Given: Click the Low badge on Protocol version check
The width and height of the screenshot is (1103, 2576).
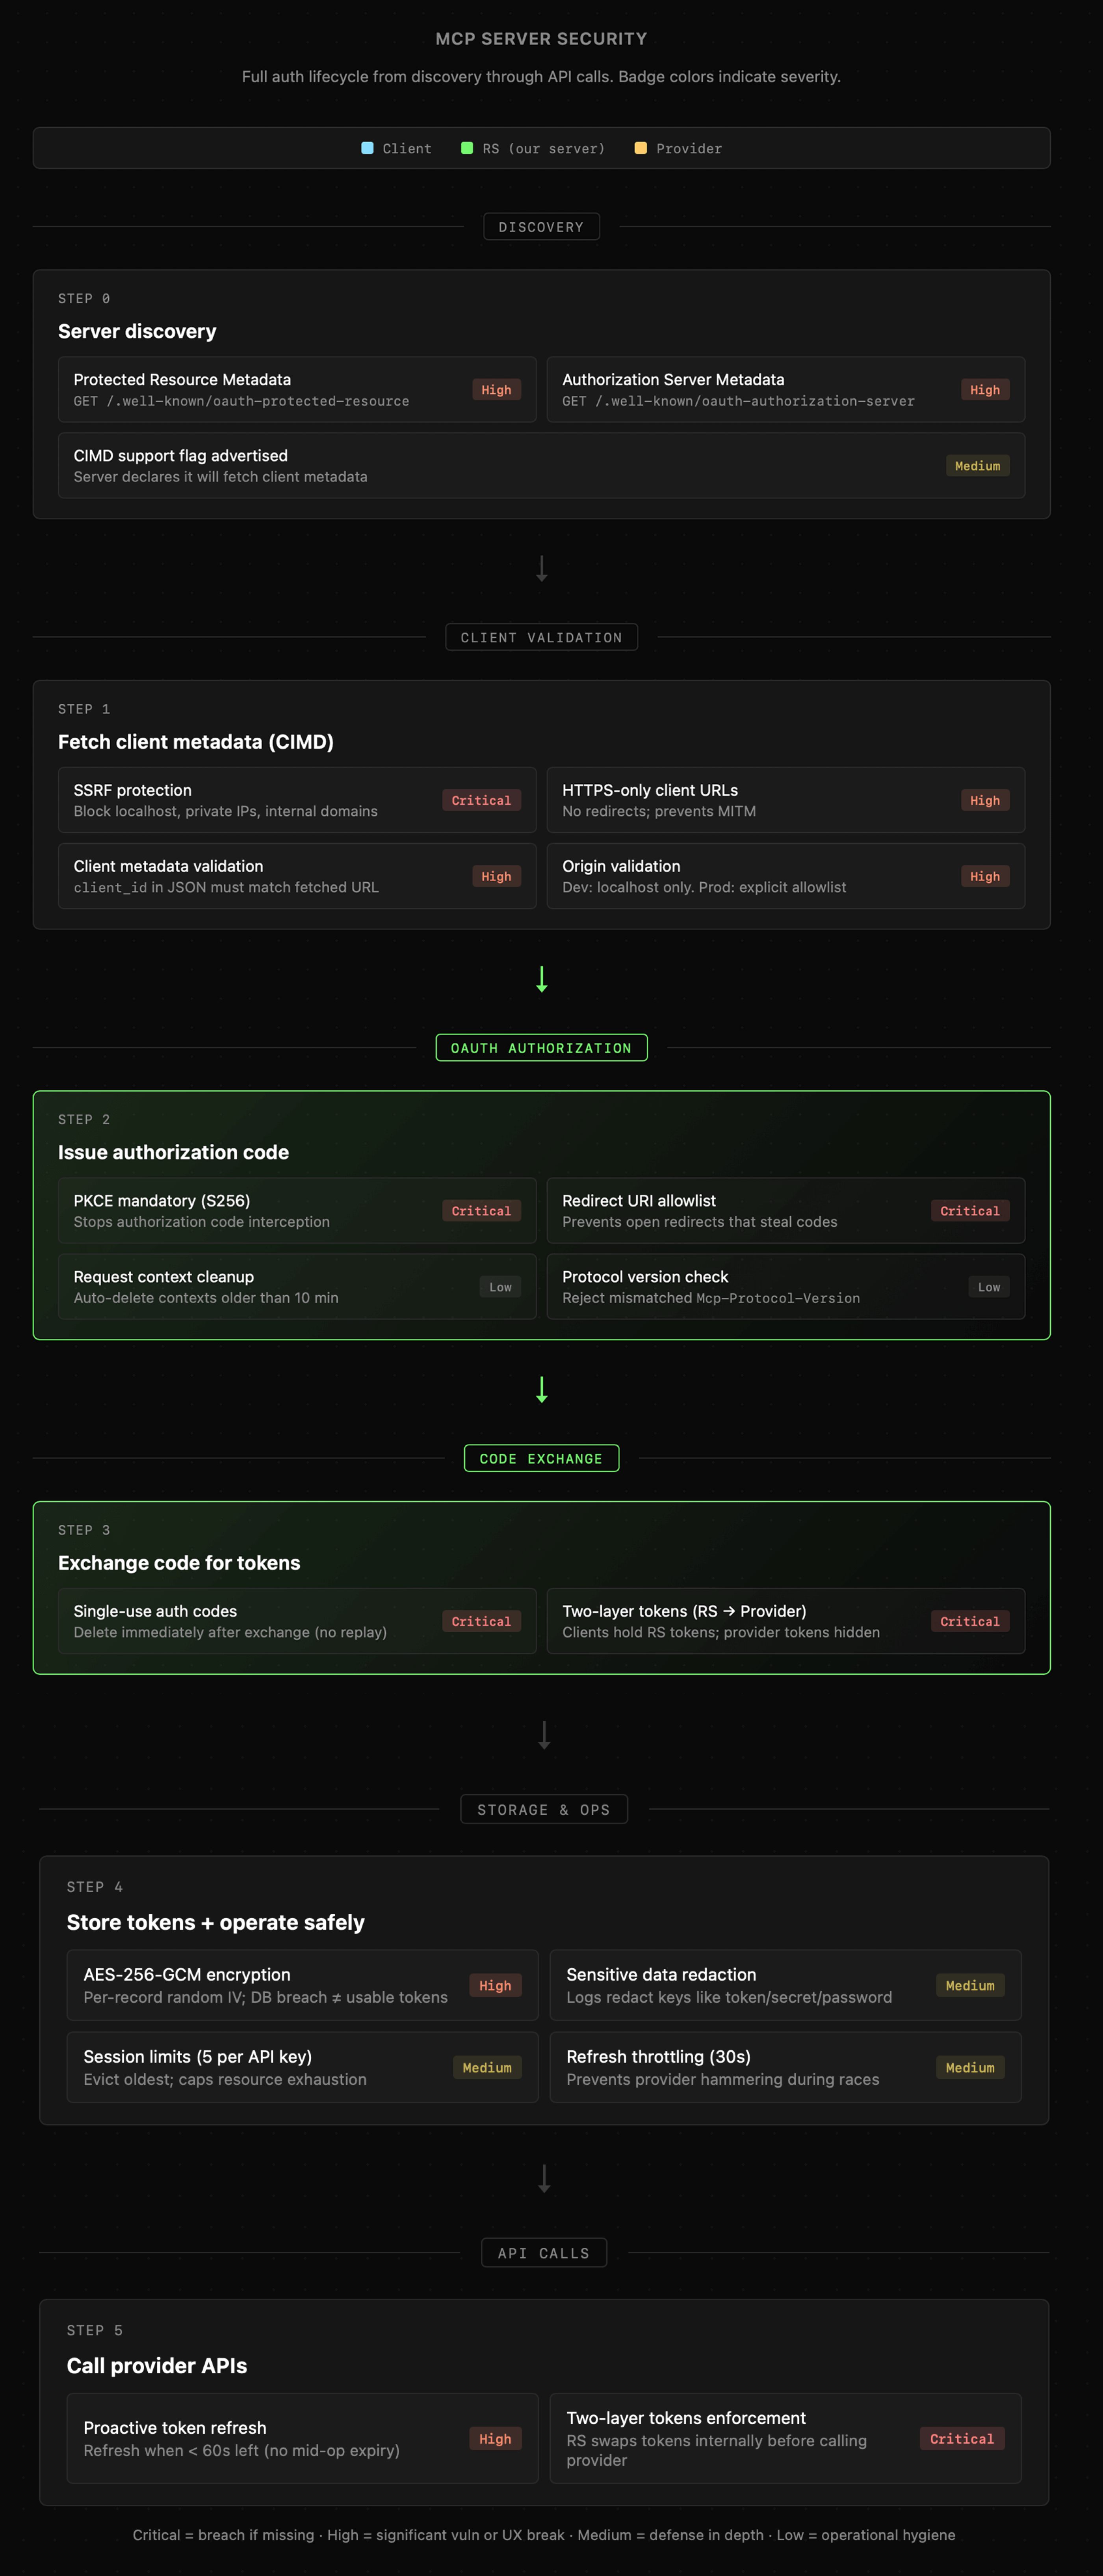Looking at the screenshot, I should (x=988, y=1287).
